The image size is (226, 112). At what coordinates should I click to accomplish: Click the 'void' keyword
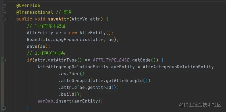pyautogui.click(x=40, y=19)
